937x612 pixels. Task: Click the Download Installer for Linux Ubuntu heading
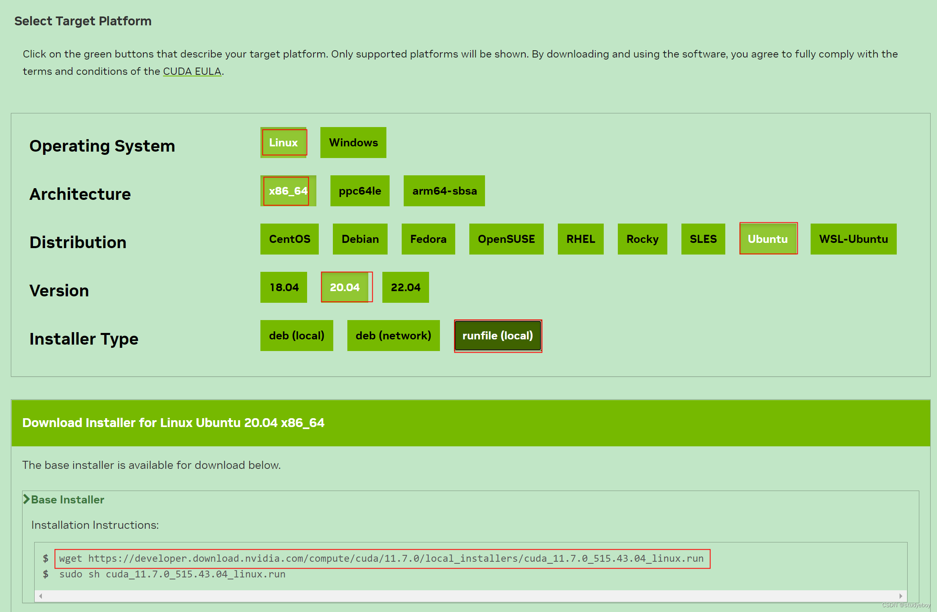[x=173, y=423]
